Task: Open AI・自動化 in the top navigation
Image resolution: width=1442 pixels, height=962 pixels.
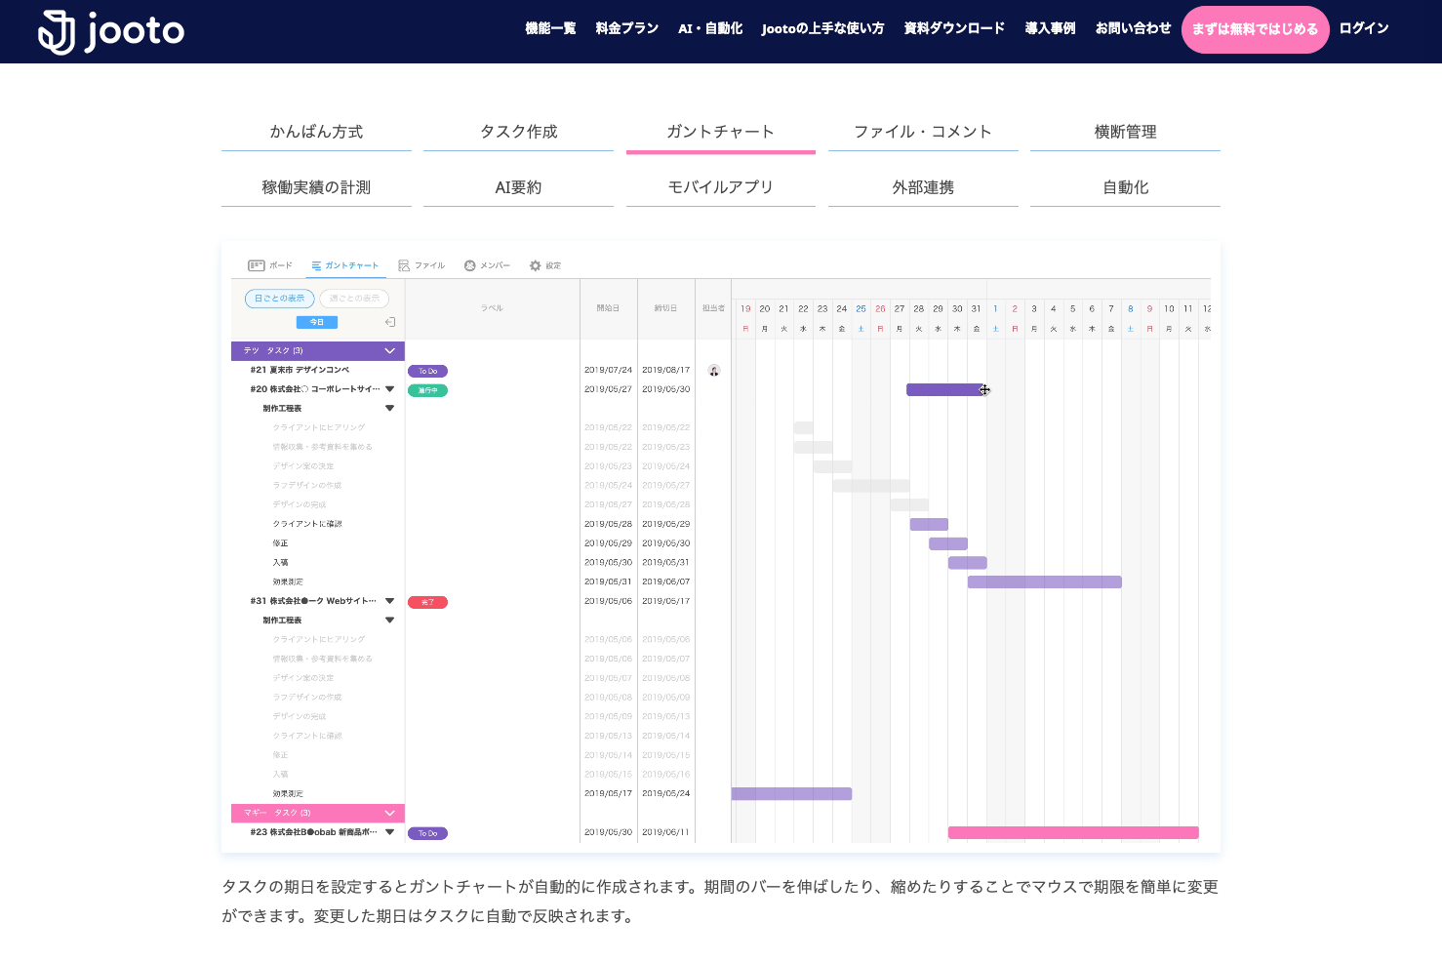Action: point(710,28)
